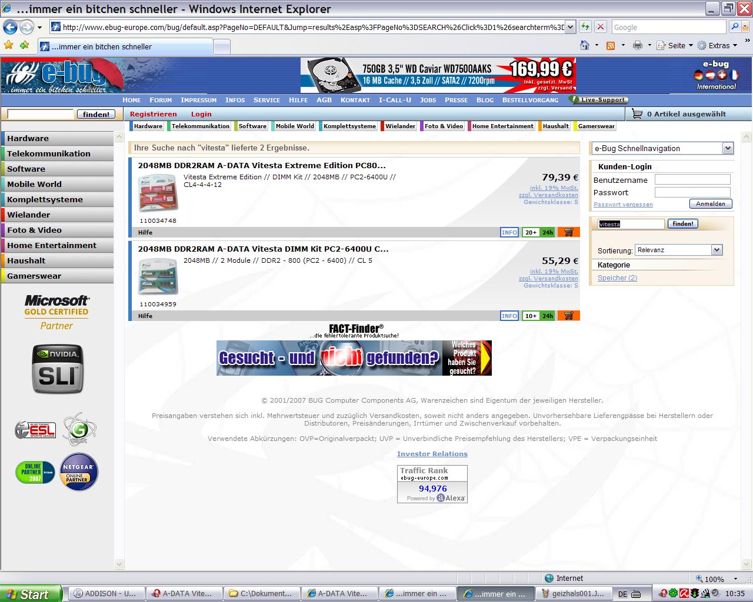The width and height of the screenshot is (753, 602).
Task: Open Hardware category in left sidebar
Action: tap(57, 138)
